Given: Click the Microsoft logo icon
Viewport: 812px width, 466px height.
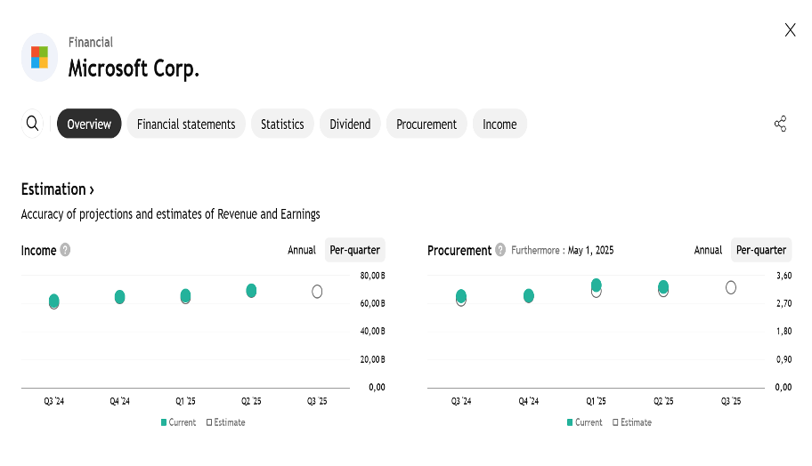Looking at the screenshot, I should (x=39, y=58).
